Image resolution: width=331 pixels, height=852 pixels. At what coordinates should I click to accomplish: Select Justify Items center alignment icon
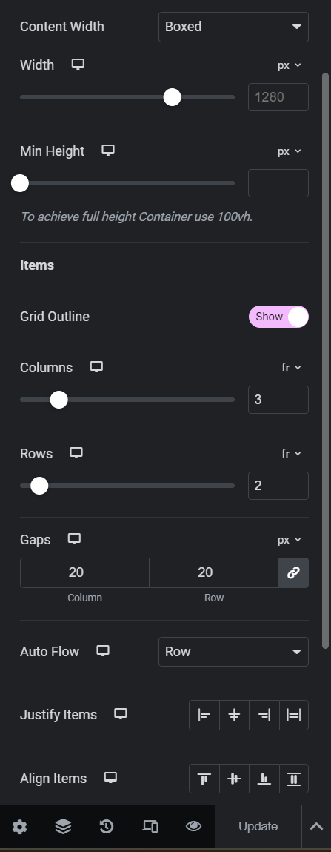pos(234,715)
